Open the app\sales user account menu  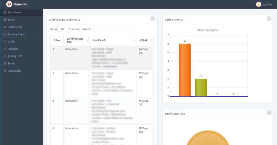pos(264,4)
